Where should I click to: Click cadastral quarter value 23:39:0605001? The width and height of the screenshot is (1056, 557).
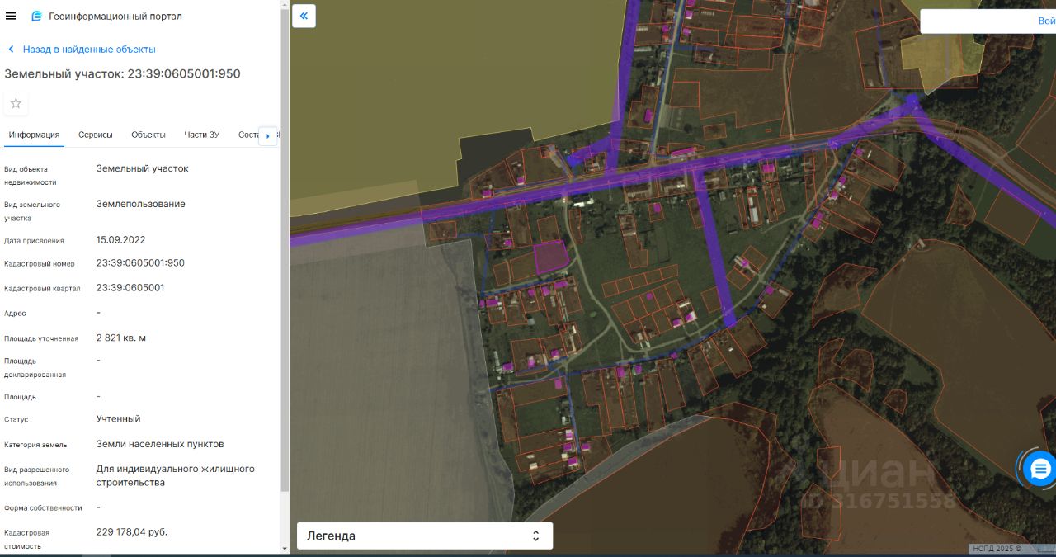tap(130, 288)
